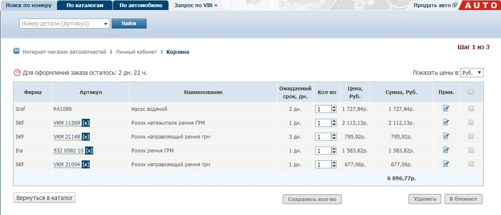Click the total 6 896,77р. cell

tap(401, 179)
